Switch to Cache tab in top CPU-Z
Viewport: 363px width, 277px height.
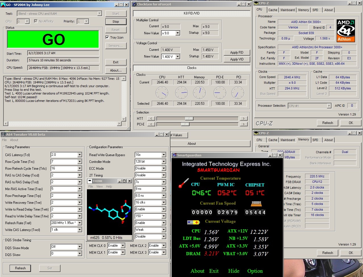(x=273, y=10)
